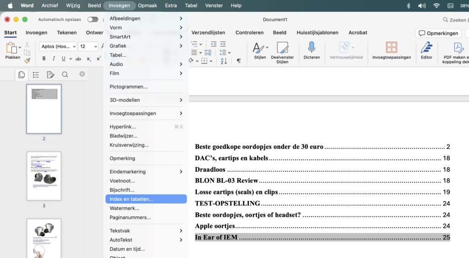Click the Invoegtoepassingen ribbon icon
This screenshot has height=258, width=469.
(x=391, y=48)
